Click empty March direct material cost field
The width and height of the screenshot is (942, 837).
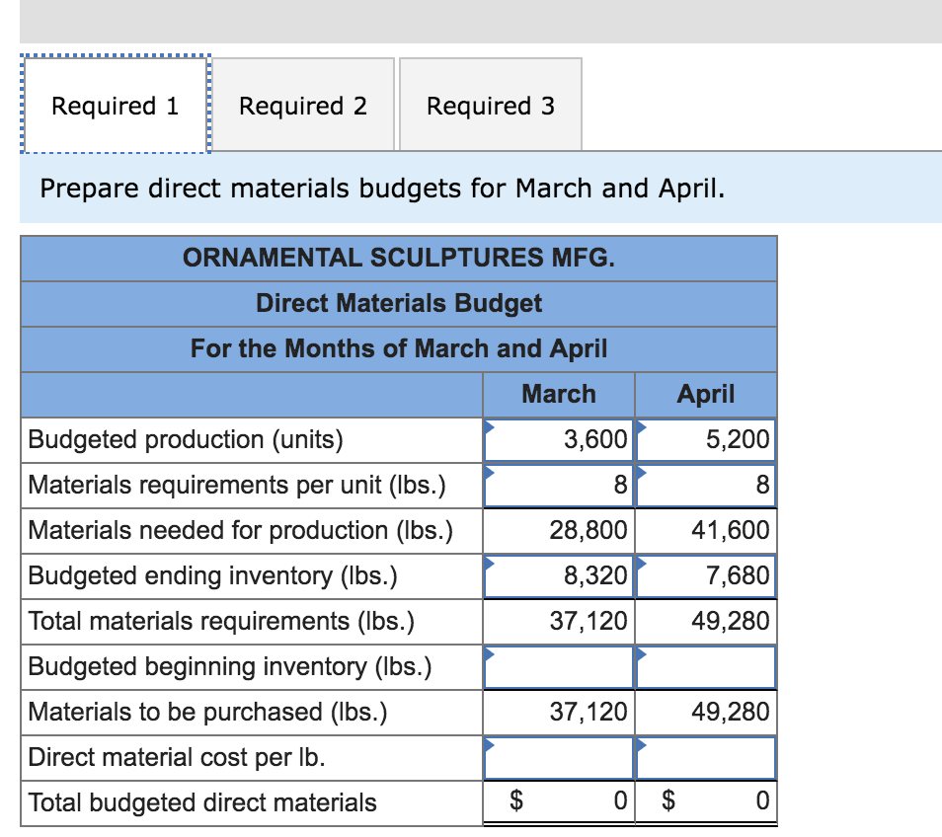point(559,757)
